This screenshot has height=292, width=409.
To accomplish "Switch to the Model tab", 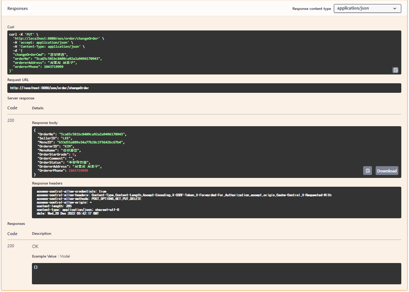I will (65, 256).
